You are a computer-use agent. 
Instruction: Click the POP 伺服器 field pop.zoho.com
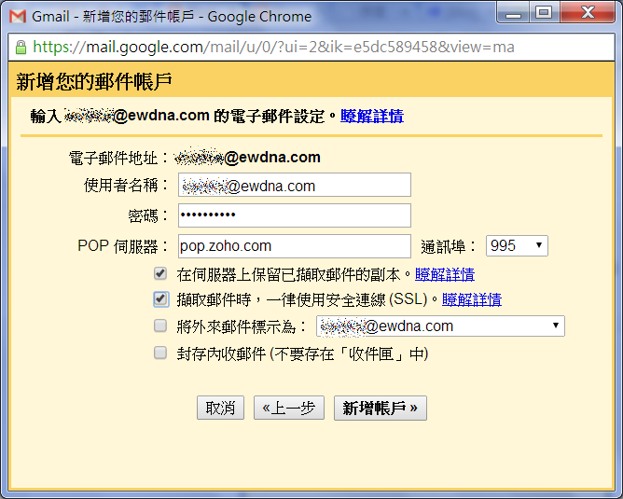click(x=295, y=246)
